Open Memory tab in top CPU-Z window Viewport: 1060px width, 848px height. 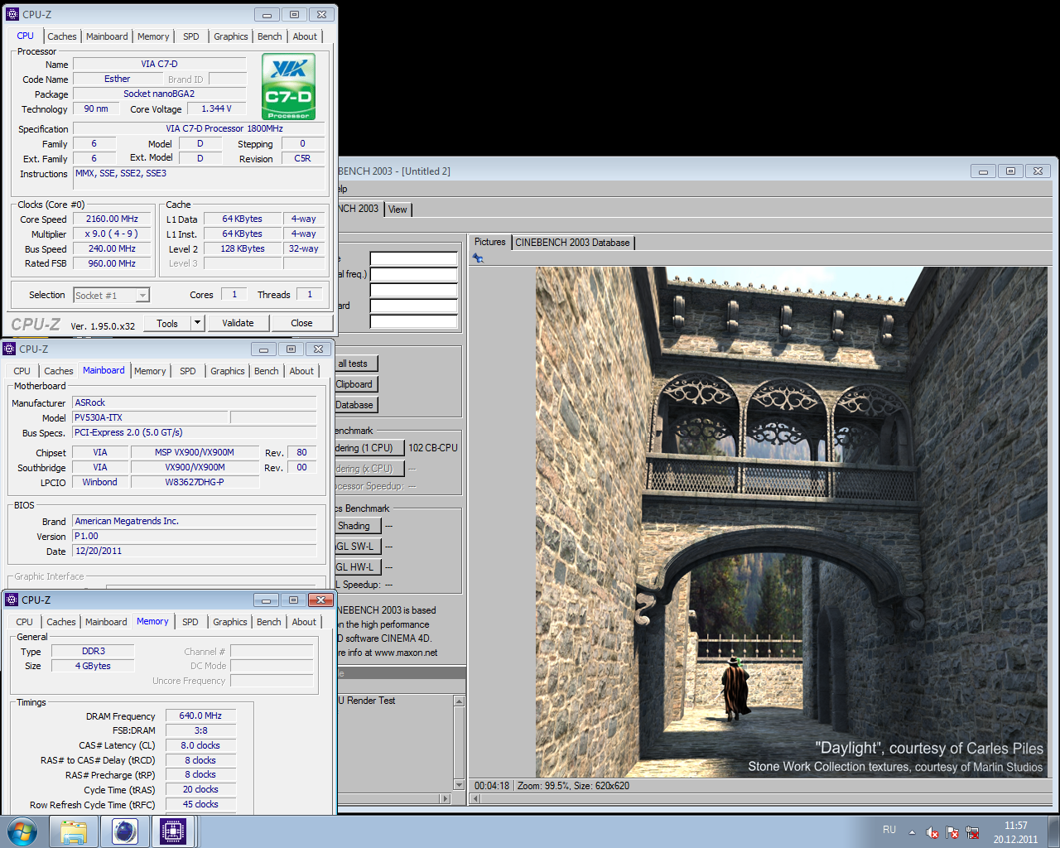click(x=153, y=36)
